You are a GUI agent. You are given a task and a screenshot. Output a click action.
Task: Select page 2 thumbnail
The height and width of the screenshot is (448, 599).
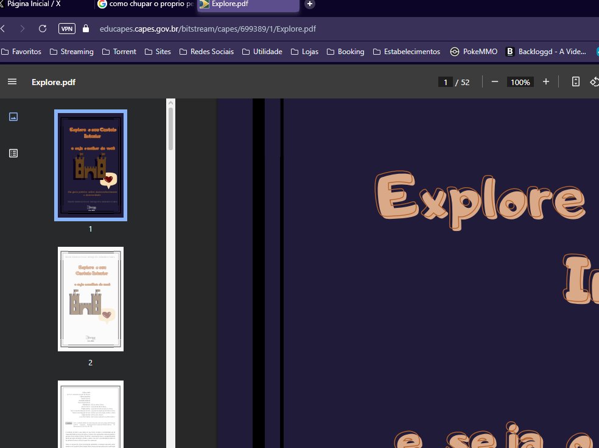91,299
